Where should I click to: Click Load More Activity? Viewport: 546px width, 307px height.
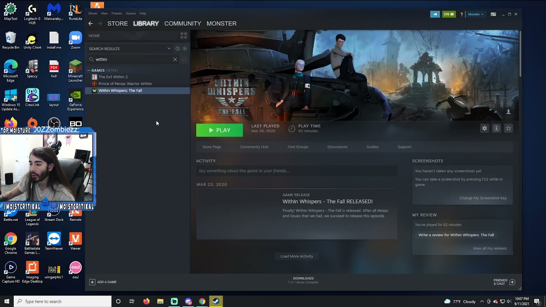pos(297,256)
